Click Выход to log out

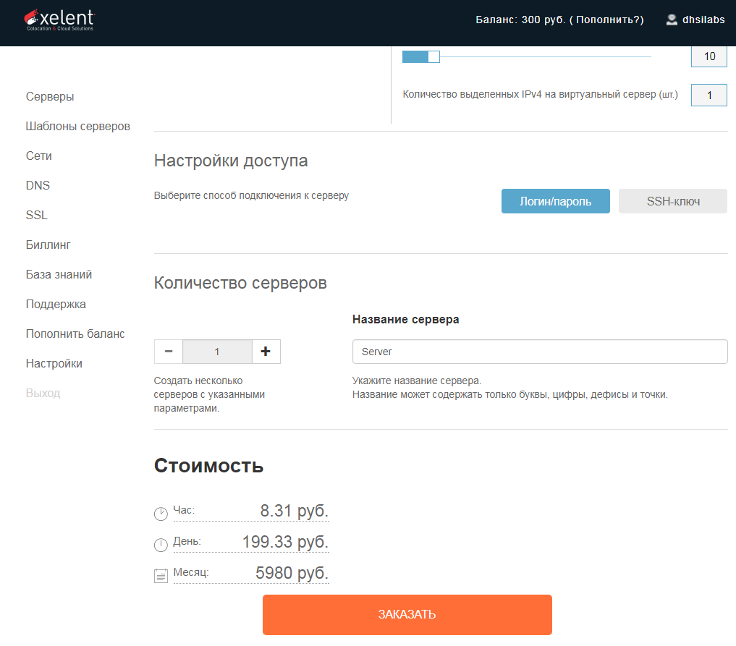click(x=43, y=393)
